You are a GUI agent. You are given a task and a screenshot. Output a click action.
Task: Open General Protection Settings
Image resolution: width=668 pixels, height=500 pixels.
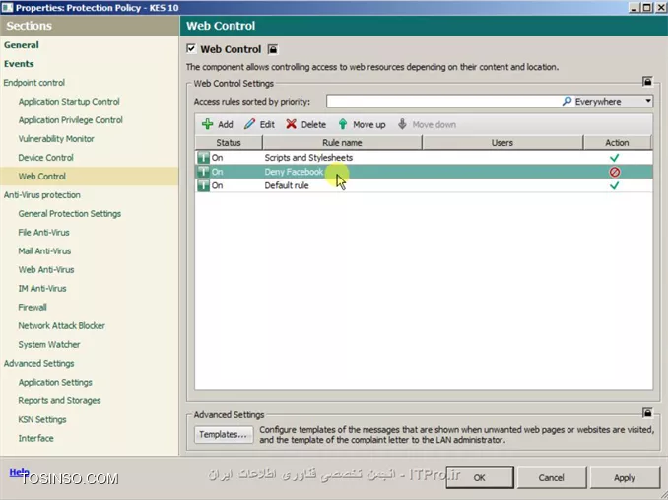[x=69, y=214]
